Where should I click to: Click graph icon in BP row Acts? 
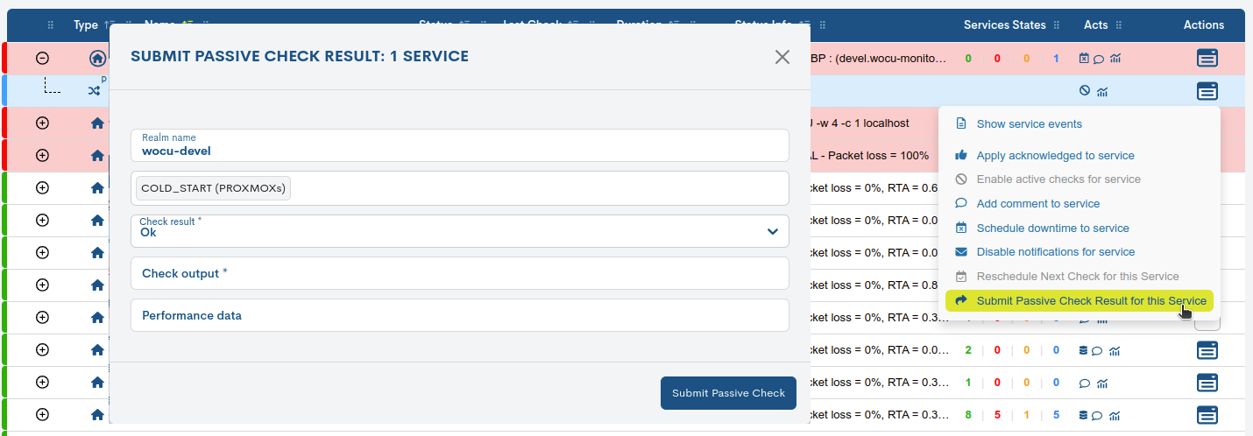coord(1115,59)
